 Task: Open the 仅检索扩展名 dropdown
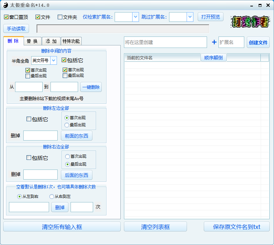pos(135,17)
